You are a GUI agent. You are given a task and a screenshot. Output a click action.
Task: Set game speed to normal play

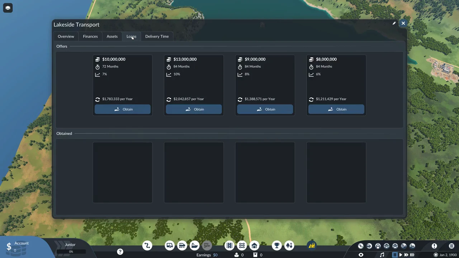[x=401, y=255]
